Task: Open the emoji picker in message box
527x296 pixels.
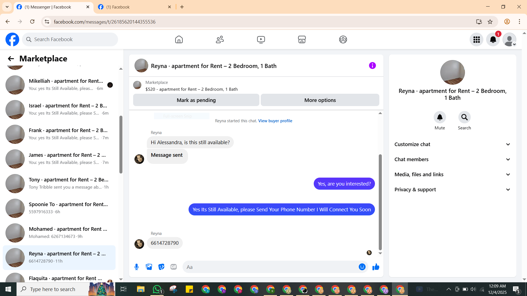Action: (x=362, y=267)
